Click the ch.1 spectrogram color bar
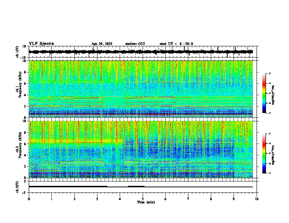Screen dimensions: 289x223 tap(264, 93)
